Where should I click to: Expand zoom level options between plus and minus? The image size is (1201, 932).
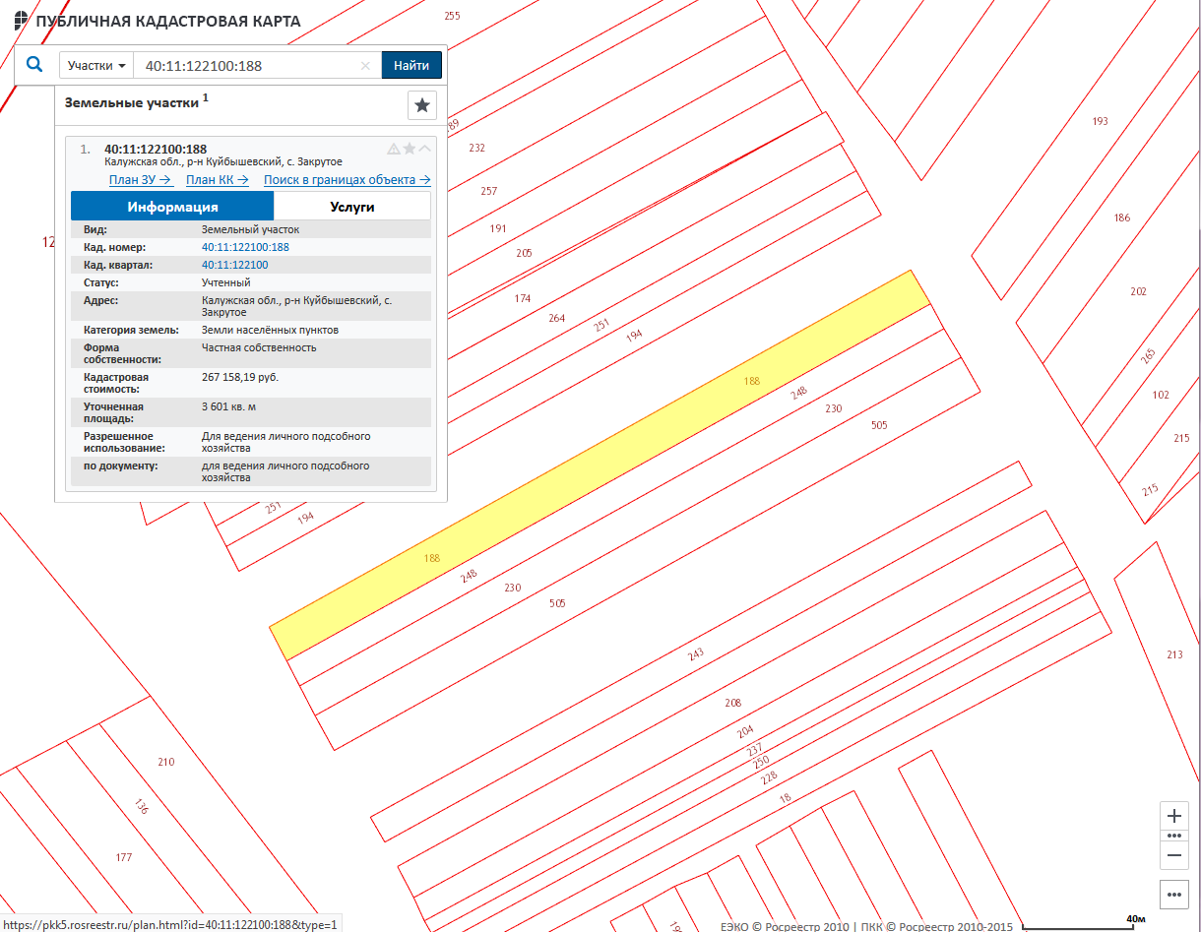(x=1173, y=836)
